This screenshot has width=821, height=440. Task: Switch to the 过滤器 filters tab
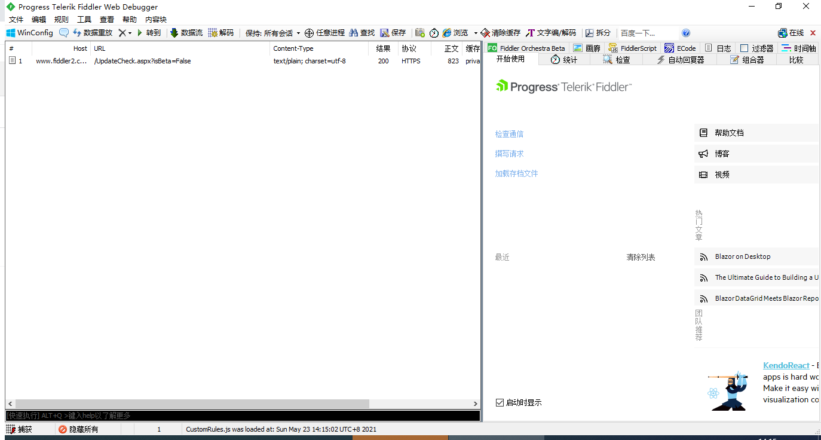pos(756,48)
